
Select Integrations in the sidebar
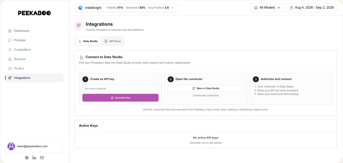click(34, 78)
